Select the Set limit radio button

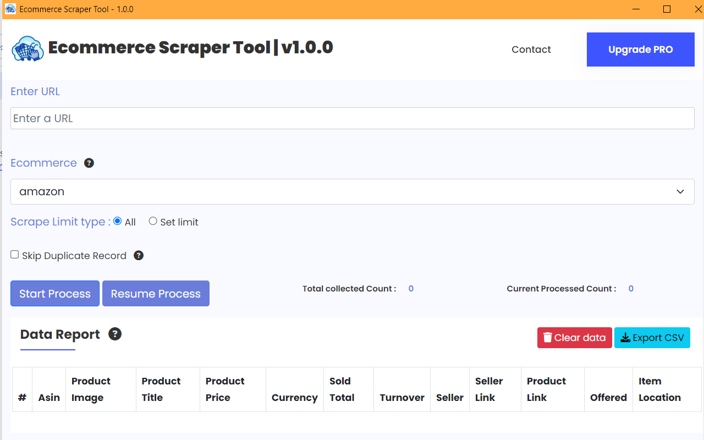tap(153, 221)
